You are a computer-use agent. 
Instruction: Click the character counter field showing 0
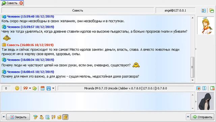point(6,88)
